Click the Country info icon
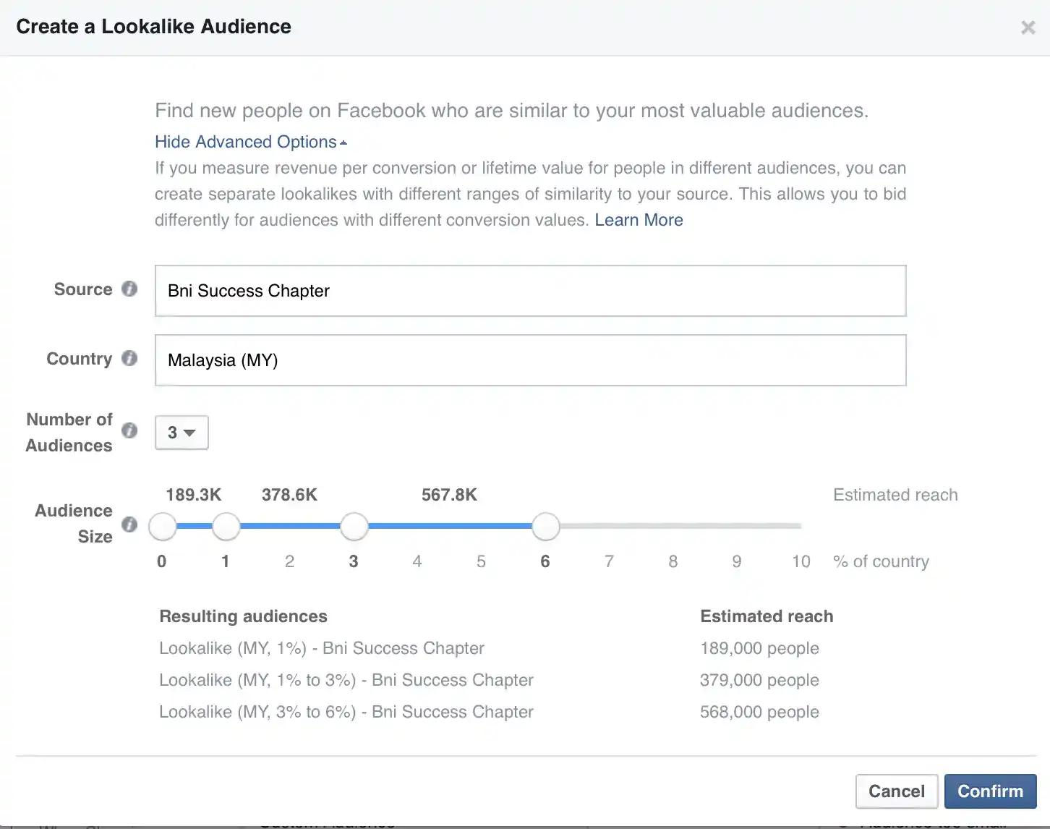1050x829 pixels. click(129, 358)
